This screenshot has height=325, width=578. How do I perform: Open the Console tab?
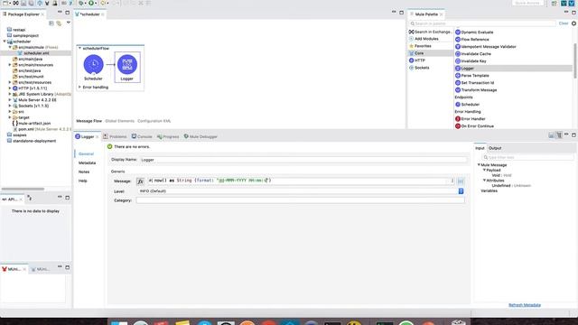click(142, 136)
